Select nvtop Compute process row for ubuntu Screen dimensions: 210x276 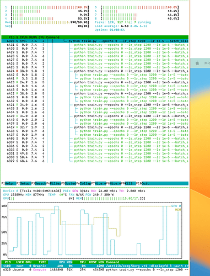95,269
